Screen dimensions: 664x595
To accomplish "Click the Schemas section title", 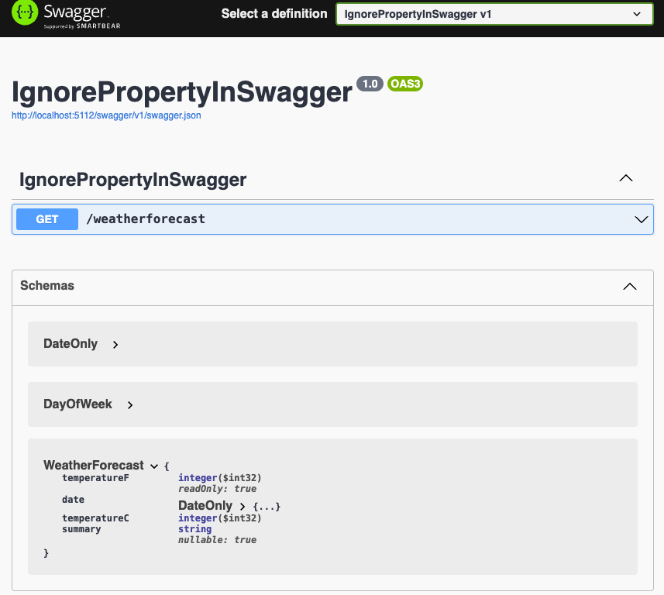I will (47, 286).
